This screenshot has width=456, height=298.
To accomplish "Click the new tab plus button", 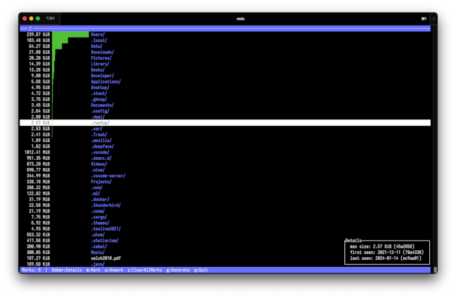I will pyautogui.click(x=434, y=19).
